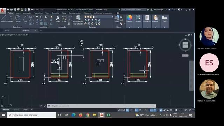Select the Scale tool in Modificar
This screenshot has width=224, height=126.
coord(41,23)
